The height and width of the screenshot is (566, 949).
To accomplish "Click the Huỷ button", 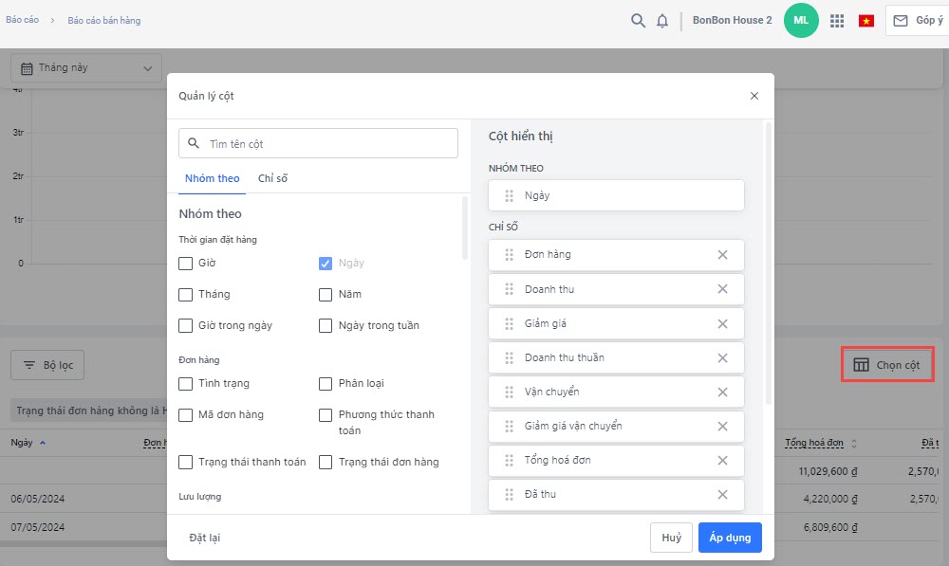I will [x=671, y=538].
